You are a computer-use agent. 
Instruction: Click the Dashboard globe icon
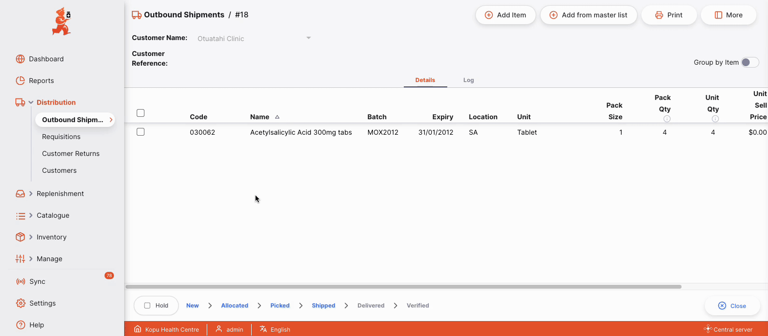coord(20,59)
